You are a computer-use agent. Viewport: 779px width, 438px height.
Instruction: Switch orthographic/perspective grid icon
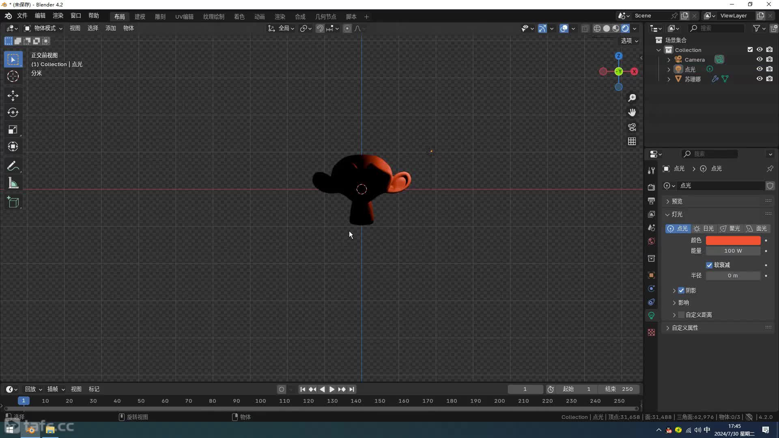point(632,141)
